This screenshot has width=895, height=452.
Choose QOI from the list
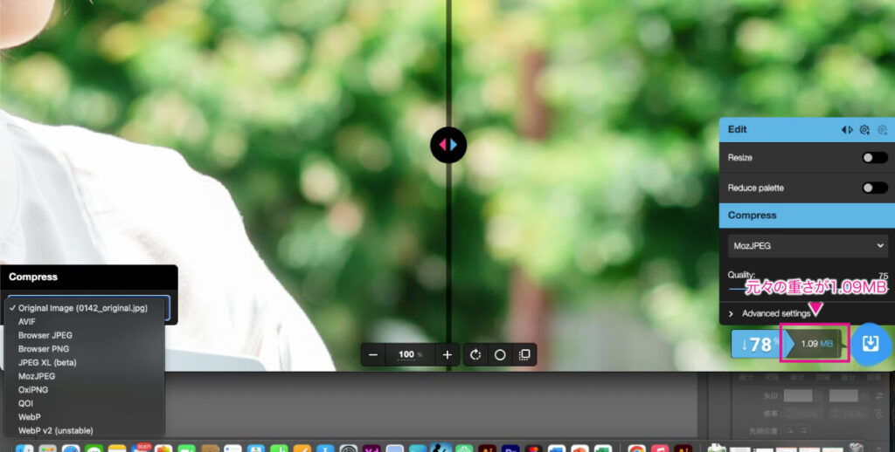coord(25,403)
